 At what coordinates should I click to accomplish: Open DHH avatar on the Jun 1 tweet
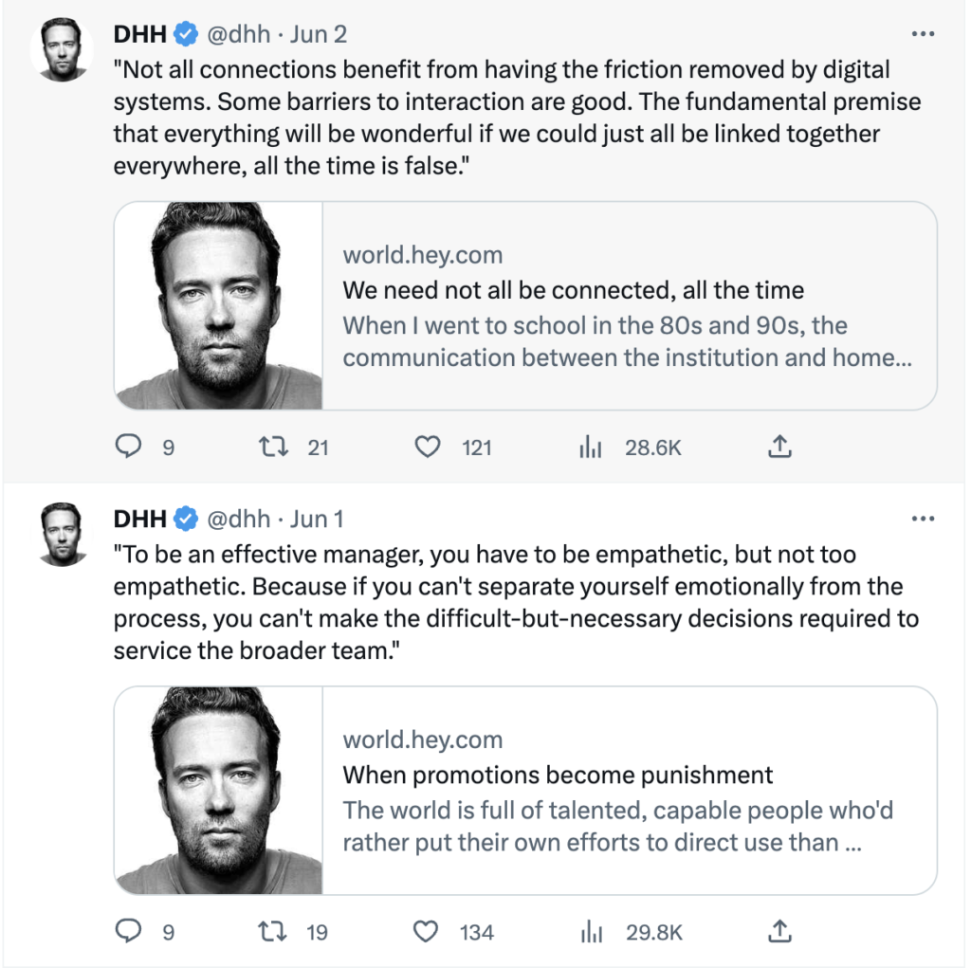[62, 534]
